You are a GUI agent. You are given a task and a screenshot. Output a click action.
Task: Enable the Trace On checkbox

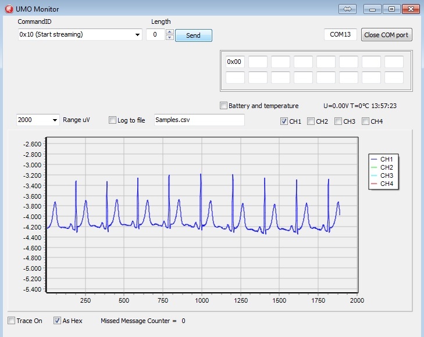[12, 321]
